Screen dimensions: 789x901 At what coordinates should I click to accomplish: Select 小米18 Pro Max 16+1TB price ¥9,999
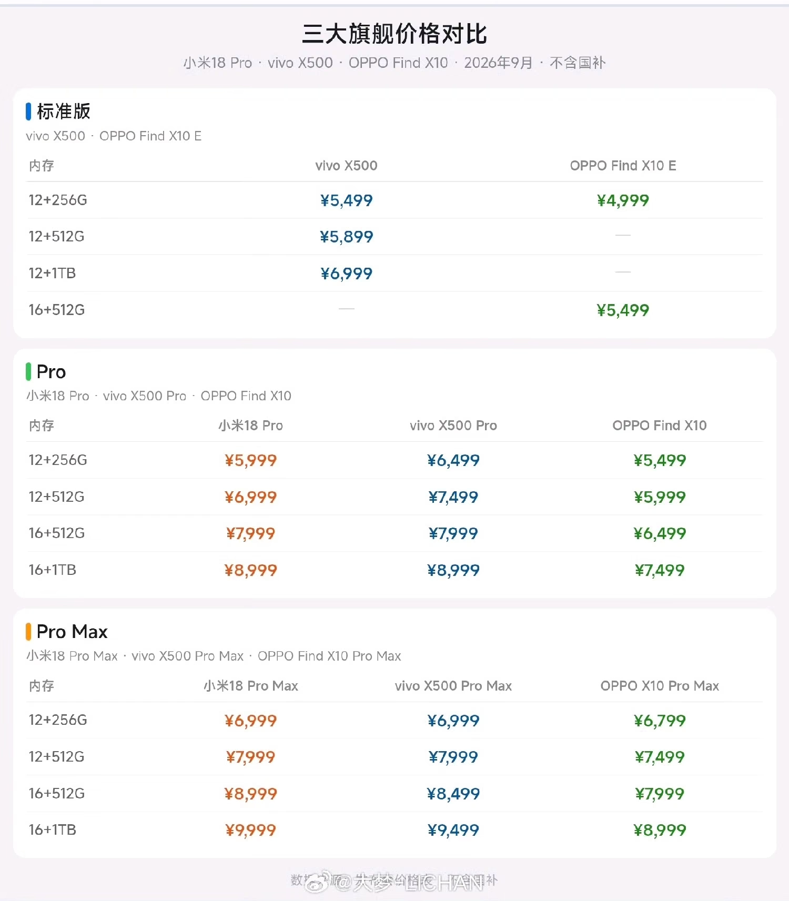pyautogui.click(x=251, y=830)
